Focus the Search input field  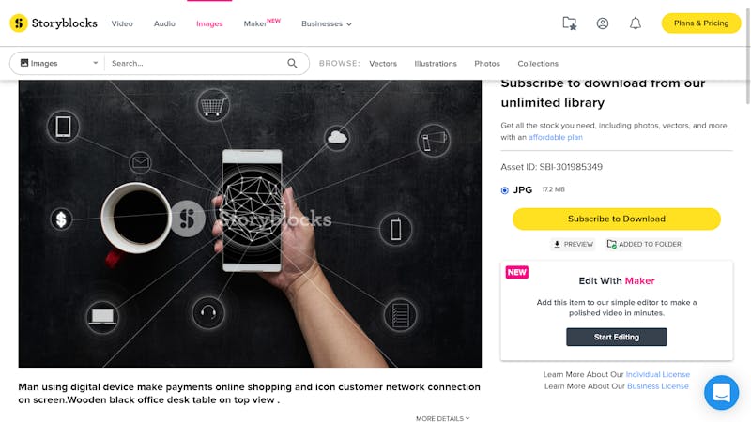(196, 63)
